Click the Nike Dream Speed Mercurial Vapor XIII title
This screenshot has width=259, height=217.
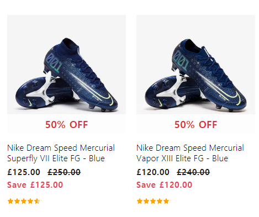coord(190,153)
